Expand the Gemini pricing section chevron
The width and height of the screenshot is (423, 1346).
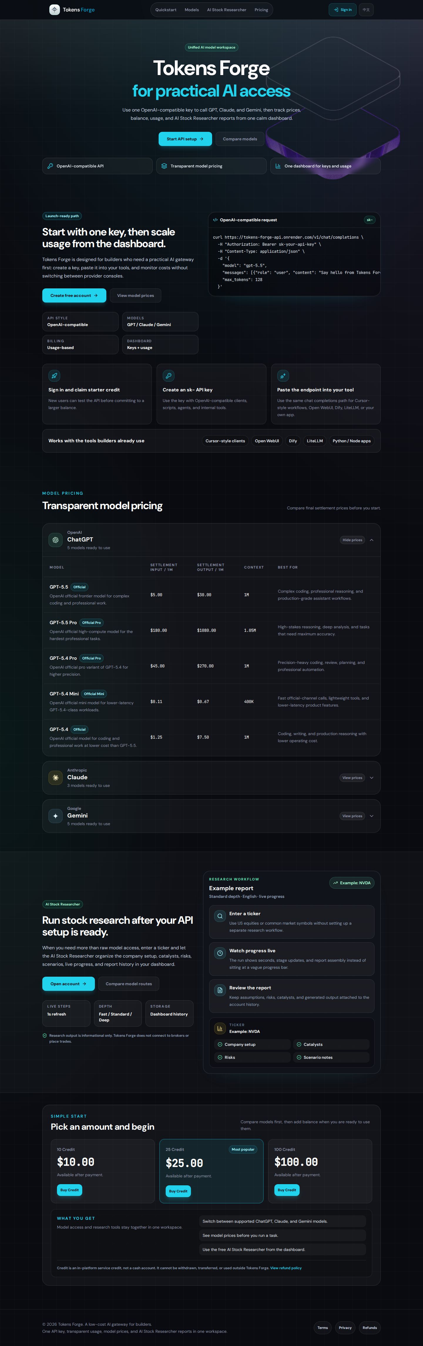[371, 816]
